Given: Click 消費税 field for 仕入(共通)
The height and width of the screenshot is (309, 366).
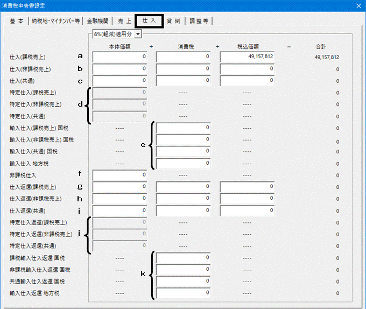Looking at the screenshot, I should click(183, 81).
